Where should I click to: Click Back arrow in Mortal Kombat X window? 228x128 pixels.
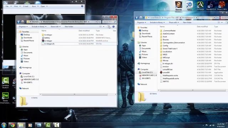[137, 18]
